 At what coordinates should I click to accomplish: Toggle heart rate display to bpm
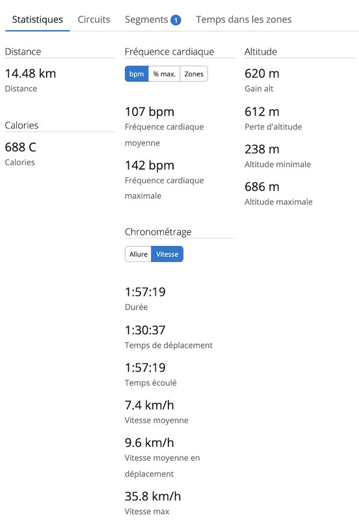(x=137, y=74)
